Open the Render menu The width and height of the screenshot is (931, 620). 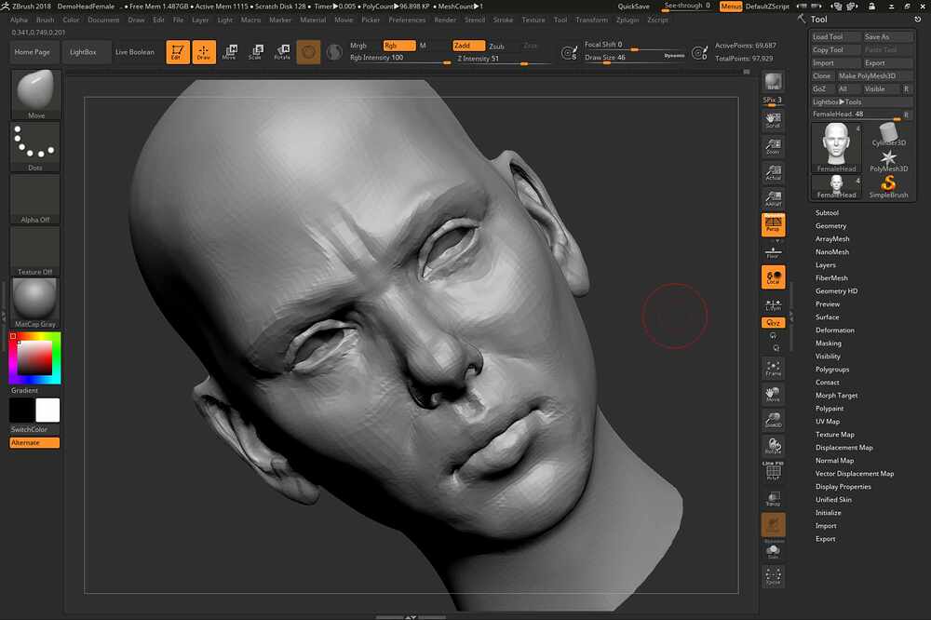click(445, 20)
